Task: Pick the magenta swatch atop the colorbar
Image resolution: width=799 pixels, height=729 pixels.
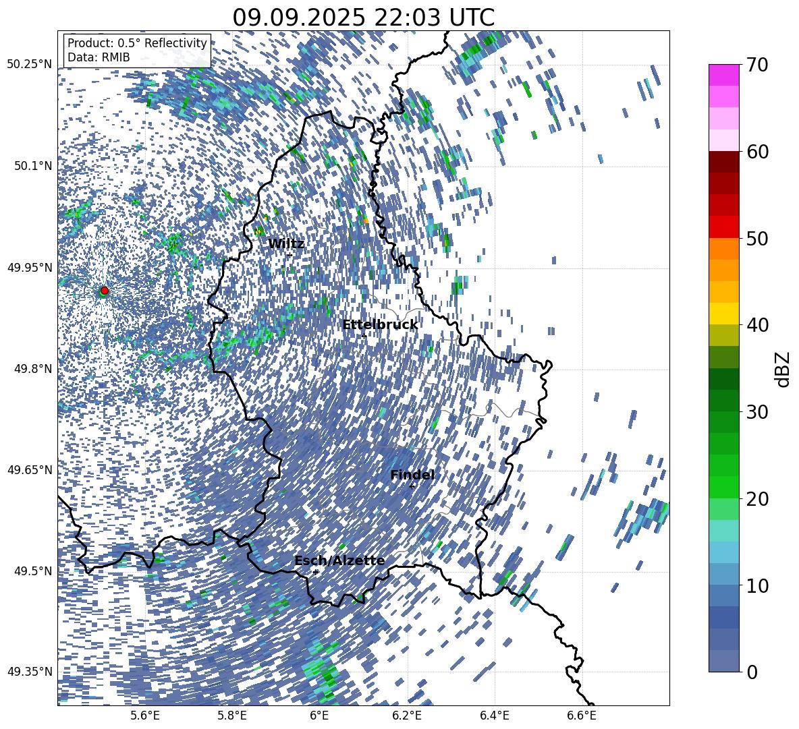Action: pyautogui.click(x=723, y=75)
